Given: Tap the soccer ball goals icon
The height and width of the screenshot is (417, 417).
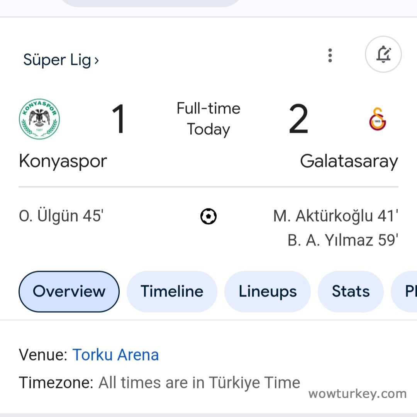Looking at the screenshot, I should tap(208, 216).
